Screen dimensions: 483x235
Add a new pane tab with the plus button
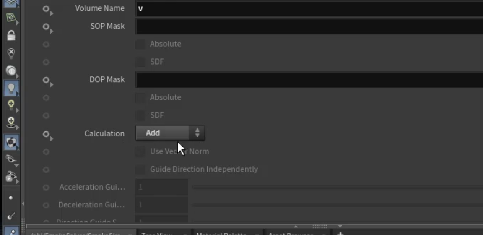pyautogui.click(x=340, y=233)
